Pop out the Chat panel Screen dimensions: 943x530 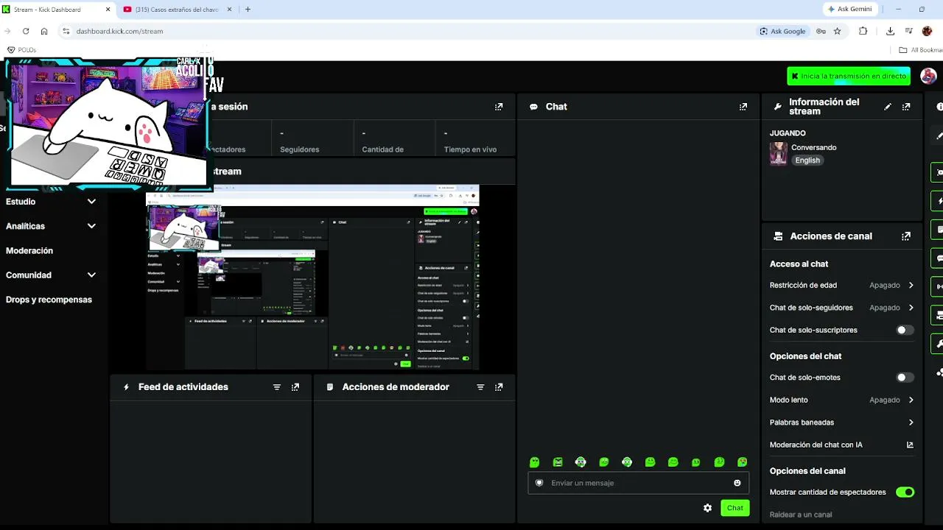[x=743, y=107]
